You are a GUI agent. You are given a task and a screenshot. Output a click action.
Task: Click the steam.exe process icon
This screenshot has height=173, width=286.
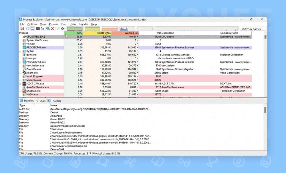click(x=24, y=73)
